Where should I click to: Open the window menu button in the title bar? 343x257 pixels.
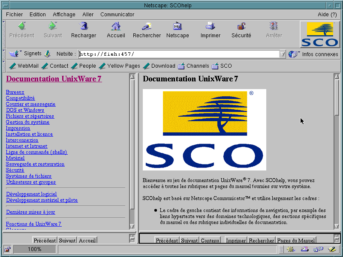tap(6, 6)
